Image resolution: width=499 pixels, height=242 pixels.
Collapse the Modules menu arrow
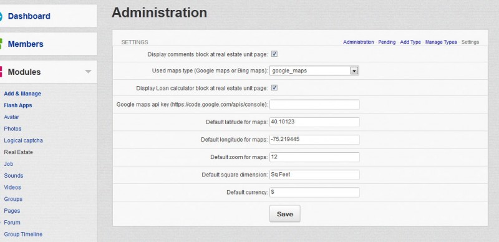click(x=89, y=72)
